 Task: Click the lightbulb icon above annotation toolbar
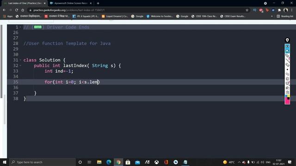tap(287, 40)
